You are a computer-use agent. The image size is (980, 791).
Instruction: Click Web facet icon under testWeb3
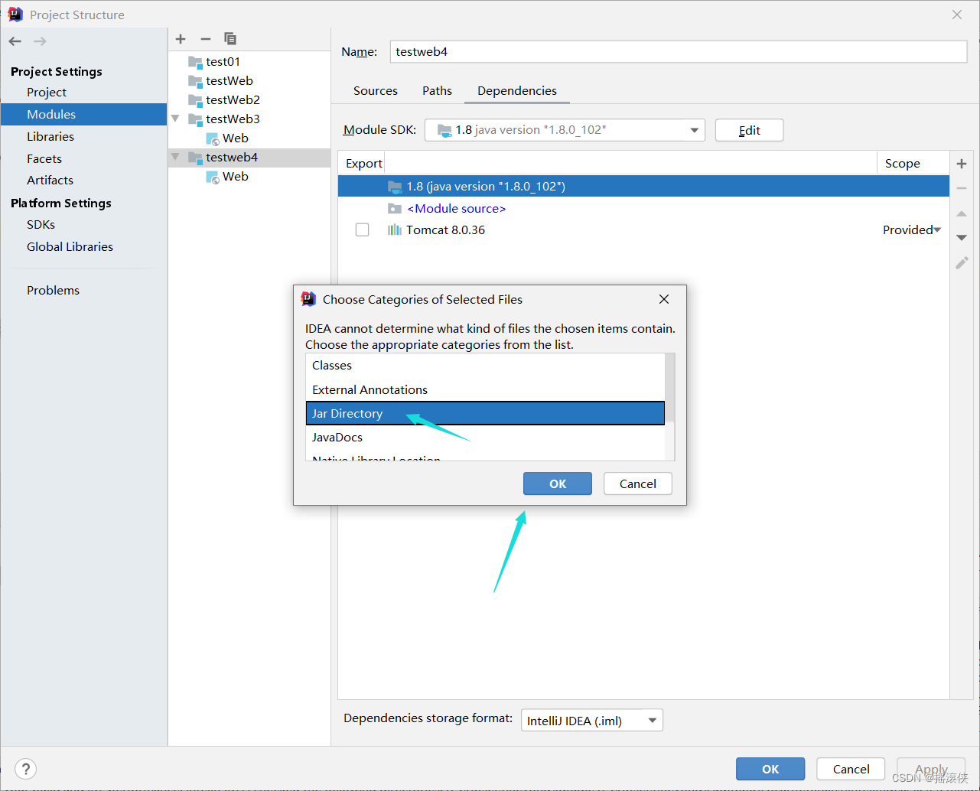pyautogui.click(x=213, y=138)
